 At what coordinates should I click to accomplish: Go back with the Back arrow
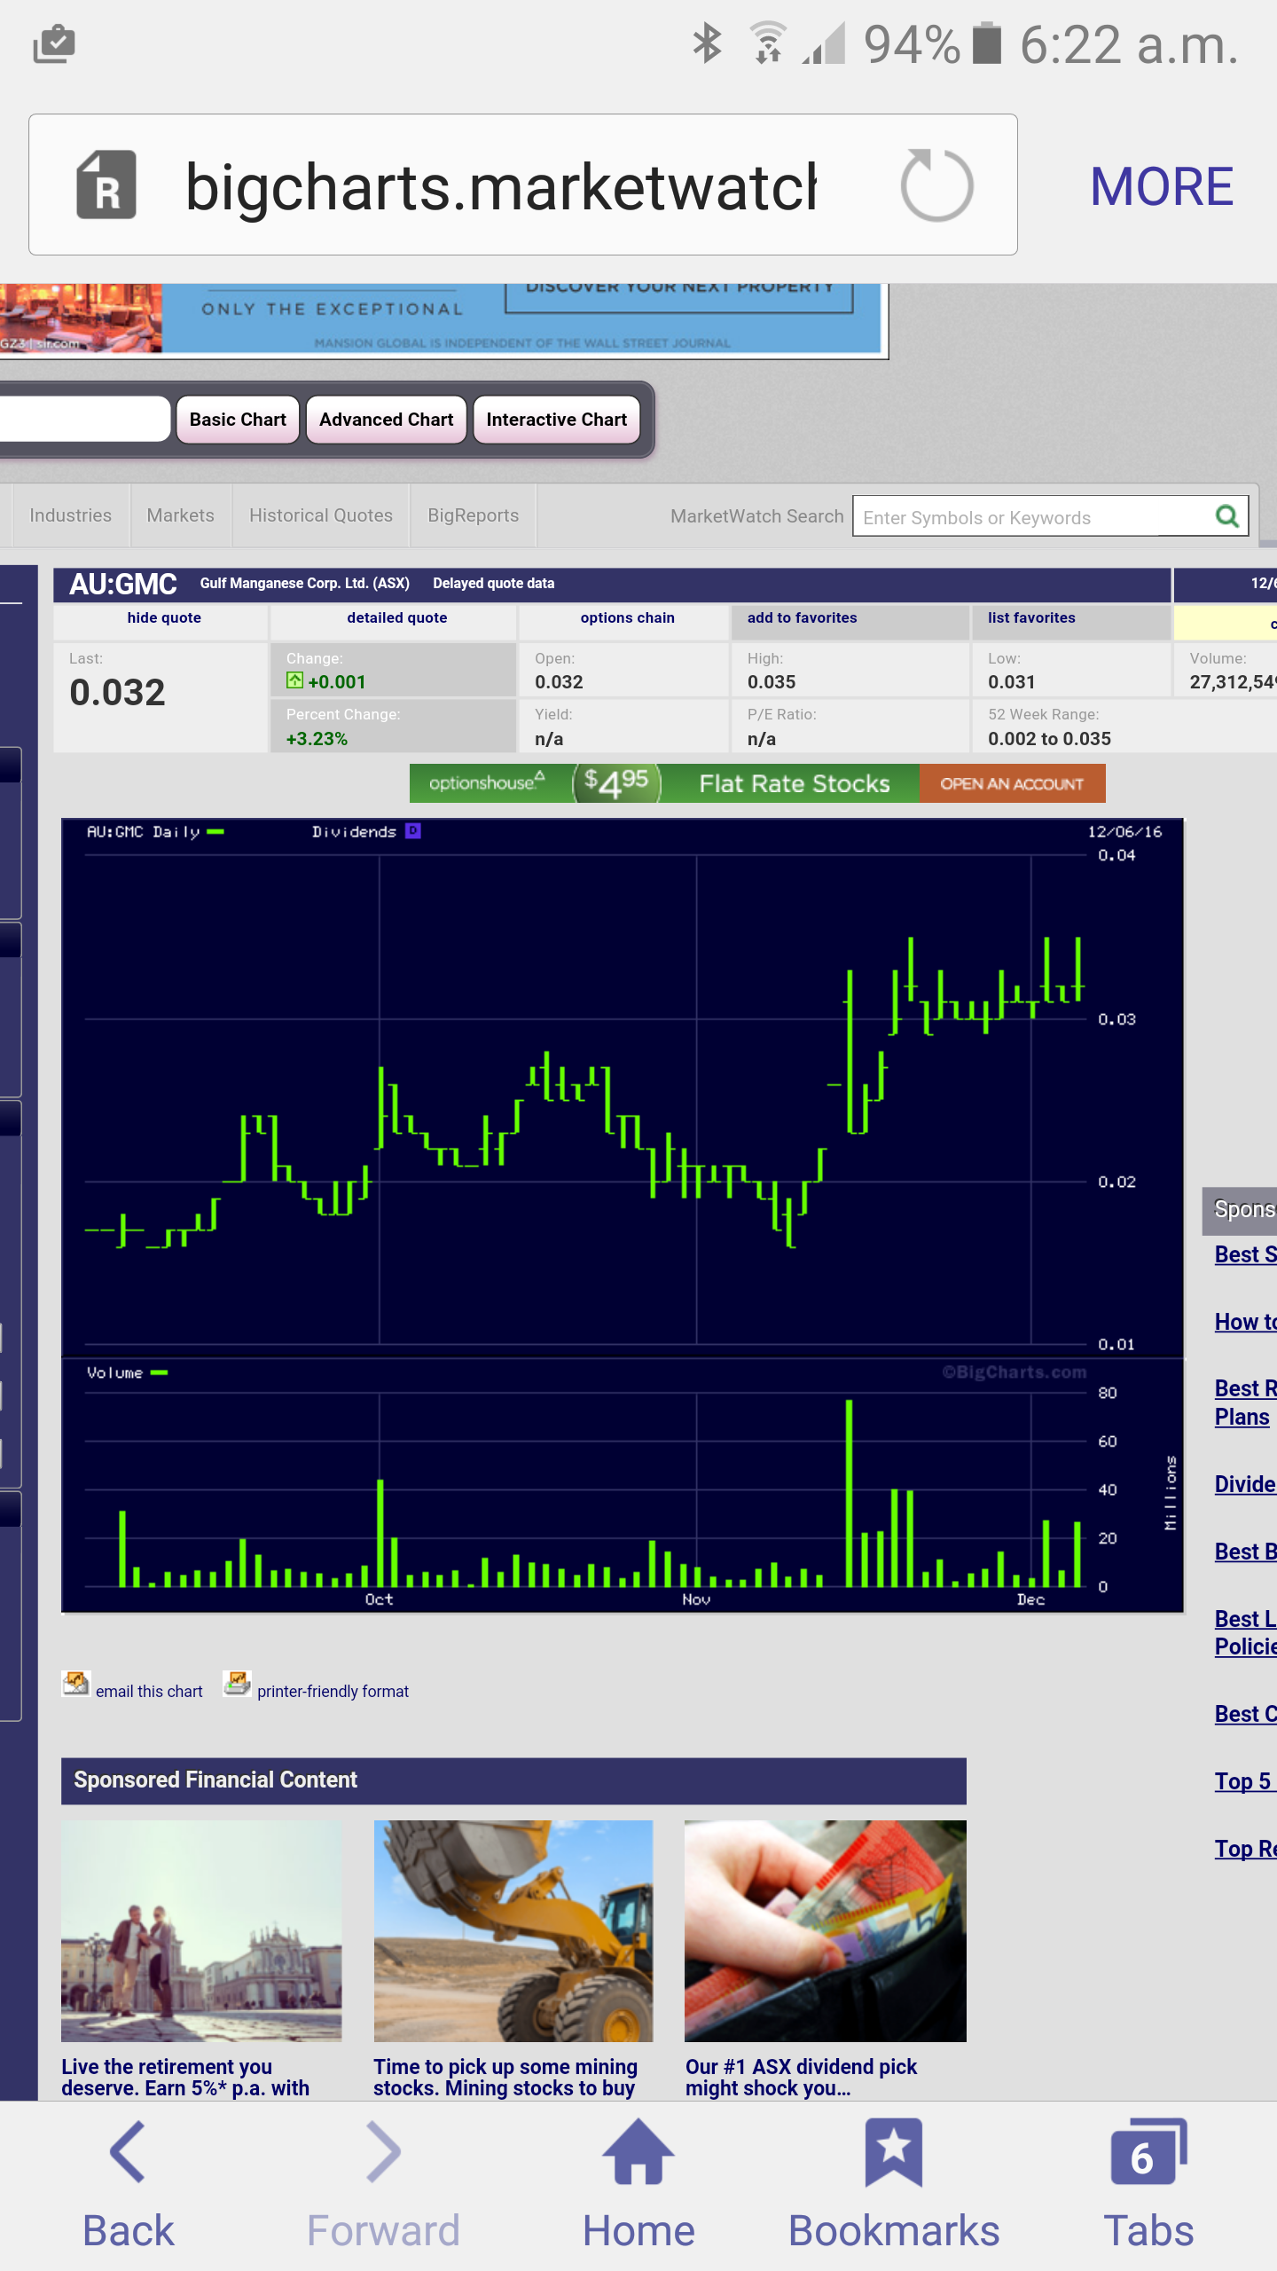(129, 2185)
